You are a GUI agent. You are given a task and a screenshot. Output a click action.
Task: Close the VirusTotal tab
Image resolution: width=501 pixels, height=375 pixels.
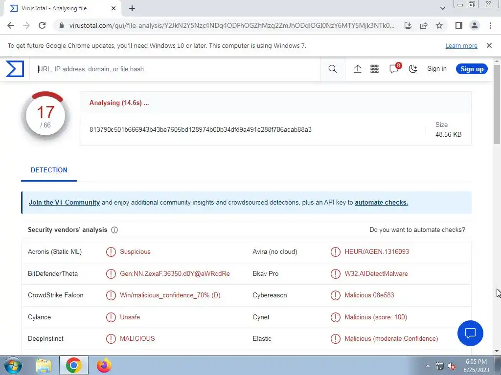[x=114, y=8]
